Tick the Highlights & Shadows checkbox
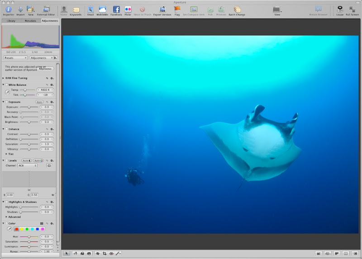Screen dimensions: 362x259 pyautogui.click(x=7, y=202)
